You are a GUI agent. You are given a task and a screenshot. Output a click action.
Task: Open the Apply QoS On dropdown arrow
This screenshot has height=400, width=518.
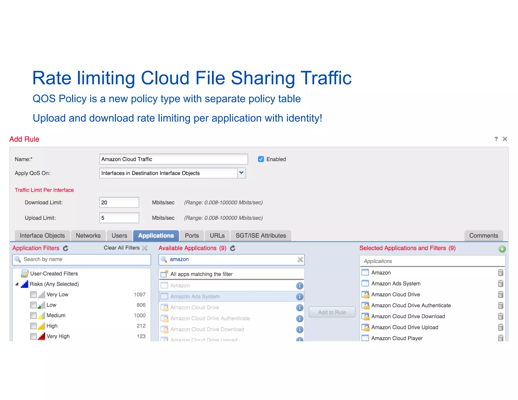click(x=241, y=173)
